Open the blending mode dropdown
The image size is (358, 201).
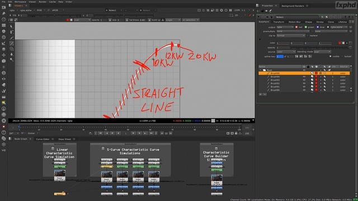(x=322, y=52)
